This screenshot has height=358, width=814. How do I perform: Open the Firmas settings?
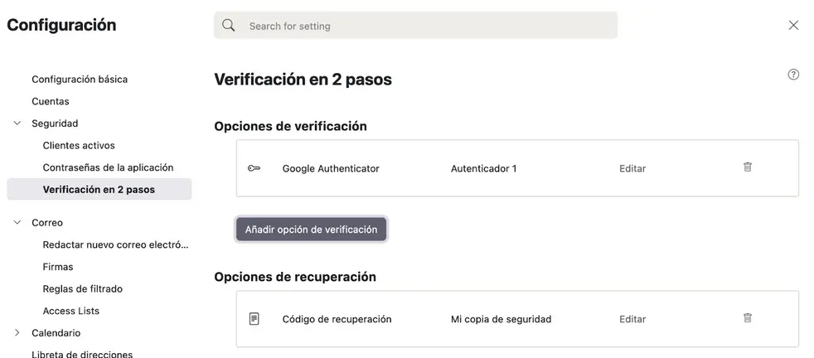pos(58,267)
